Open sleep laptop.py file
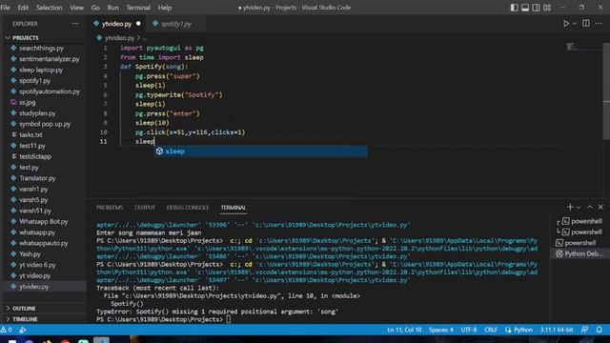 pyautogui.click(x=41, y=70)
